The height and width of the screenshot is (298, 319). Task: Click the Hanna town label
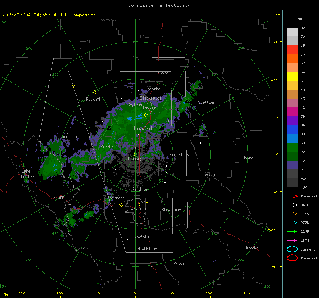tap(248, 158)
